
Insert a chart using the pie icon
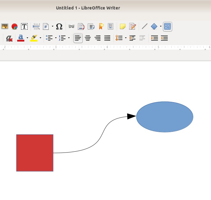tap(15, 26)
